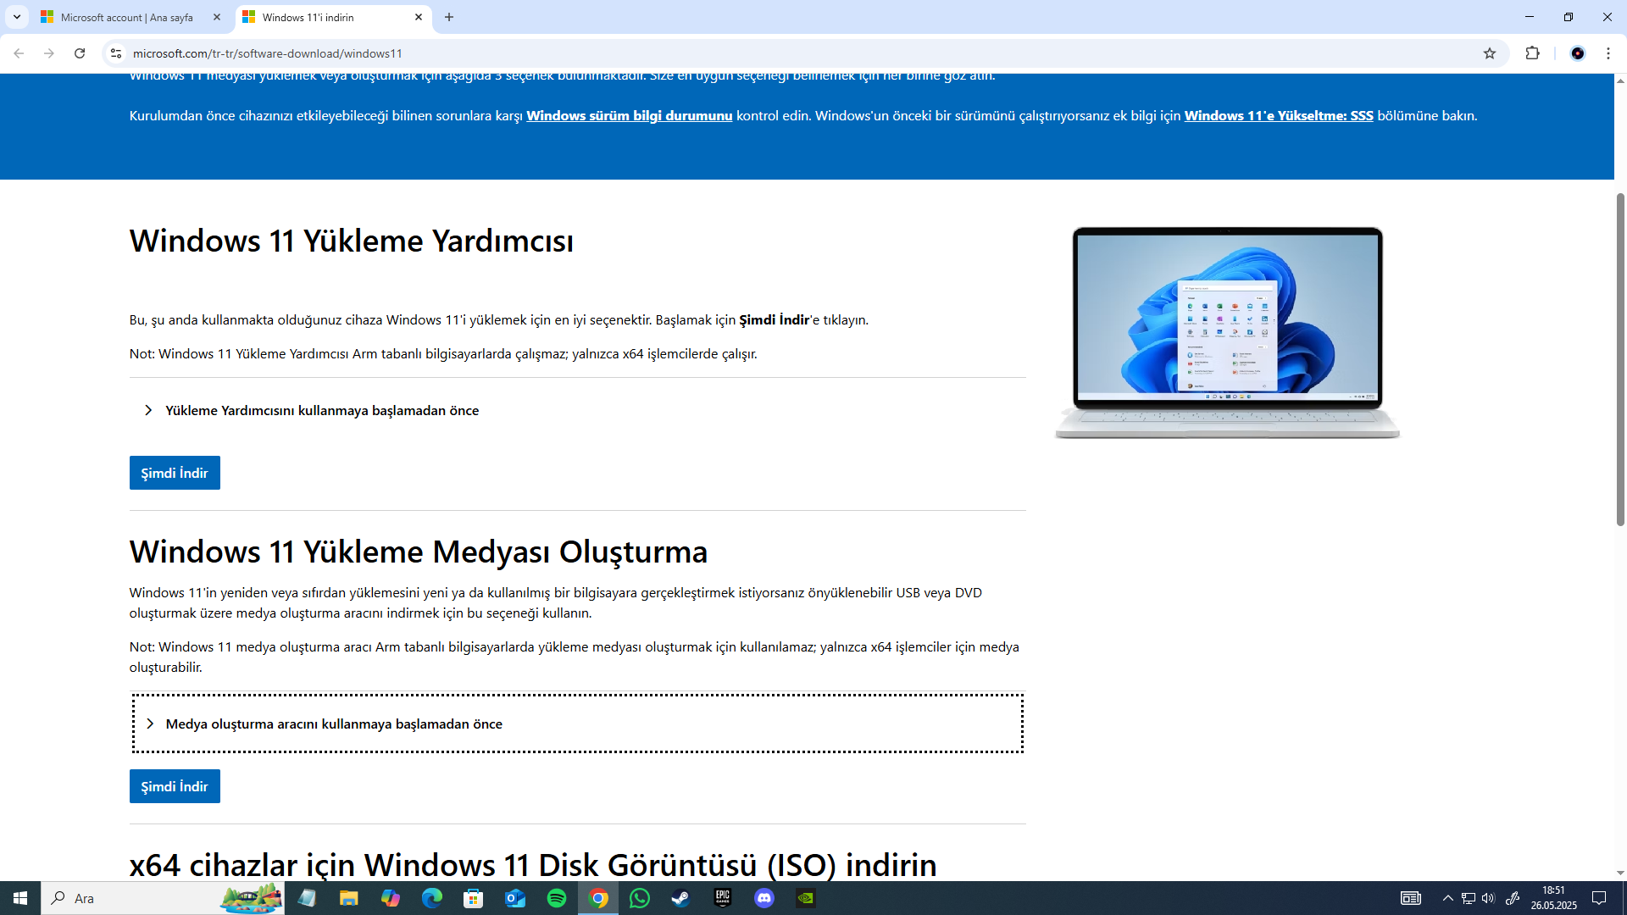Click the site information icon in address bar
The height and width of the screenshot is (915, 1627).
tap(116, 53)
